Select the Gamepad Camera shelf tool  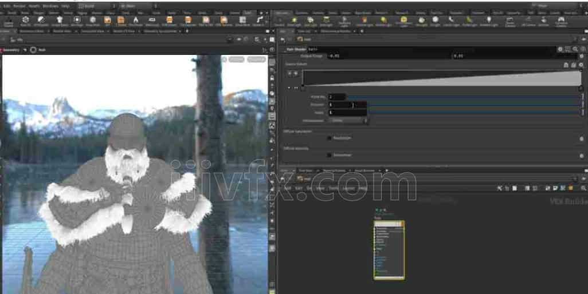tap(561, 21)
